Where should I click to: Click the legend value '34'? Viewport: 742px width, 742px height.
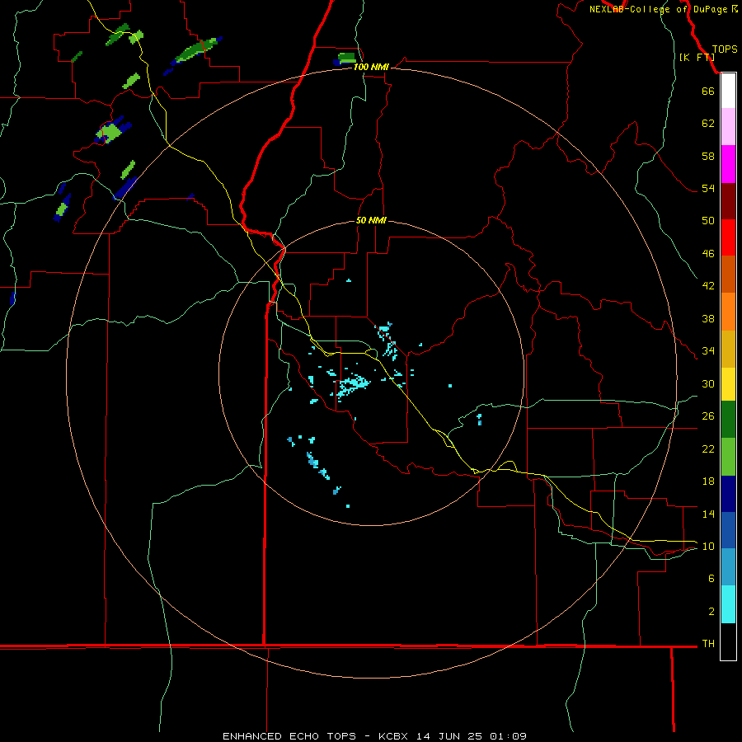pyautogui.click(x=708, y=350)
